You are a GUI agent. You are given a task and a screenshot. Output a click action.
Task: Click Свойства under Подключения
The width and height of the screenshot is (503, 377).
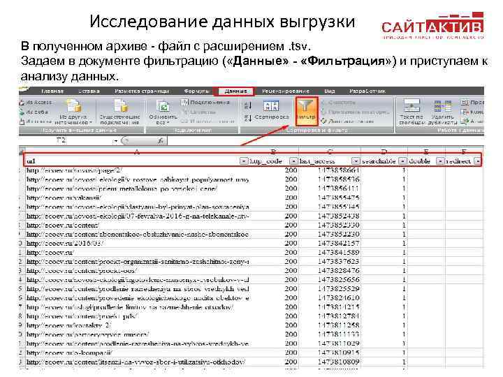(x=199, y=112)
